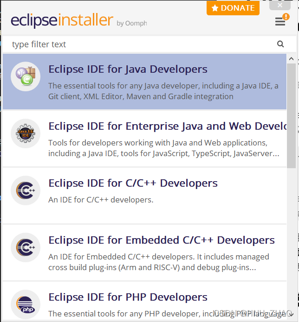Click the scrollbar down arrow
The image size is (299, 322).
pos(291,315)
